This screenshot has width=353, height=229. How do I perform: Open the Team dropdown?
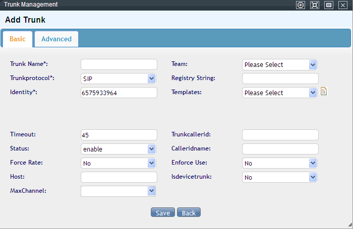[x=280, y=64]
